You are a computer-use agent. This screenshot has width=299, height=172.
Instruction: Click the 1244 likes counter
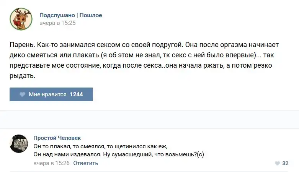click(x=76, y=94)
